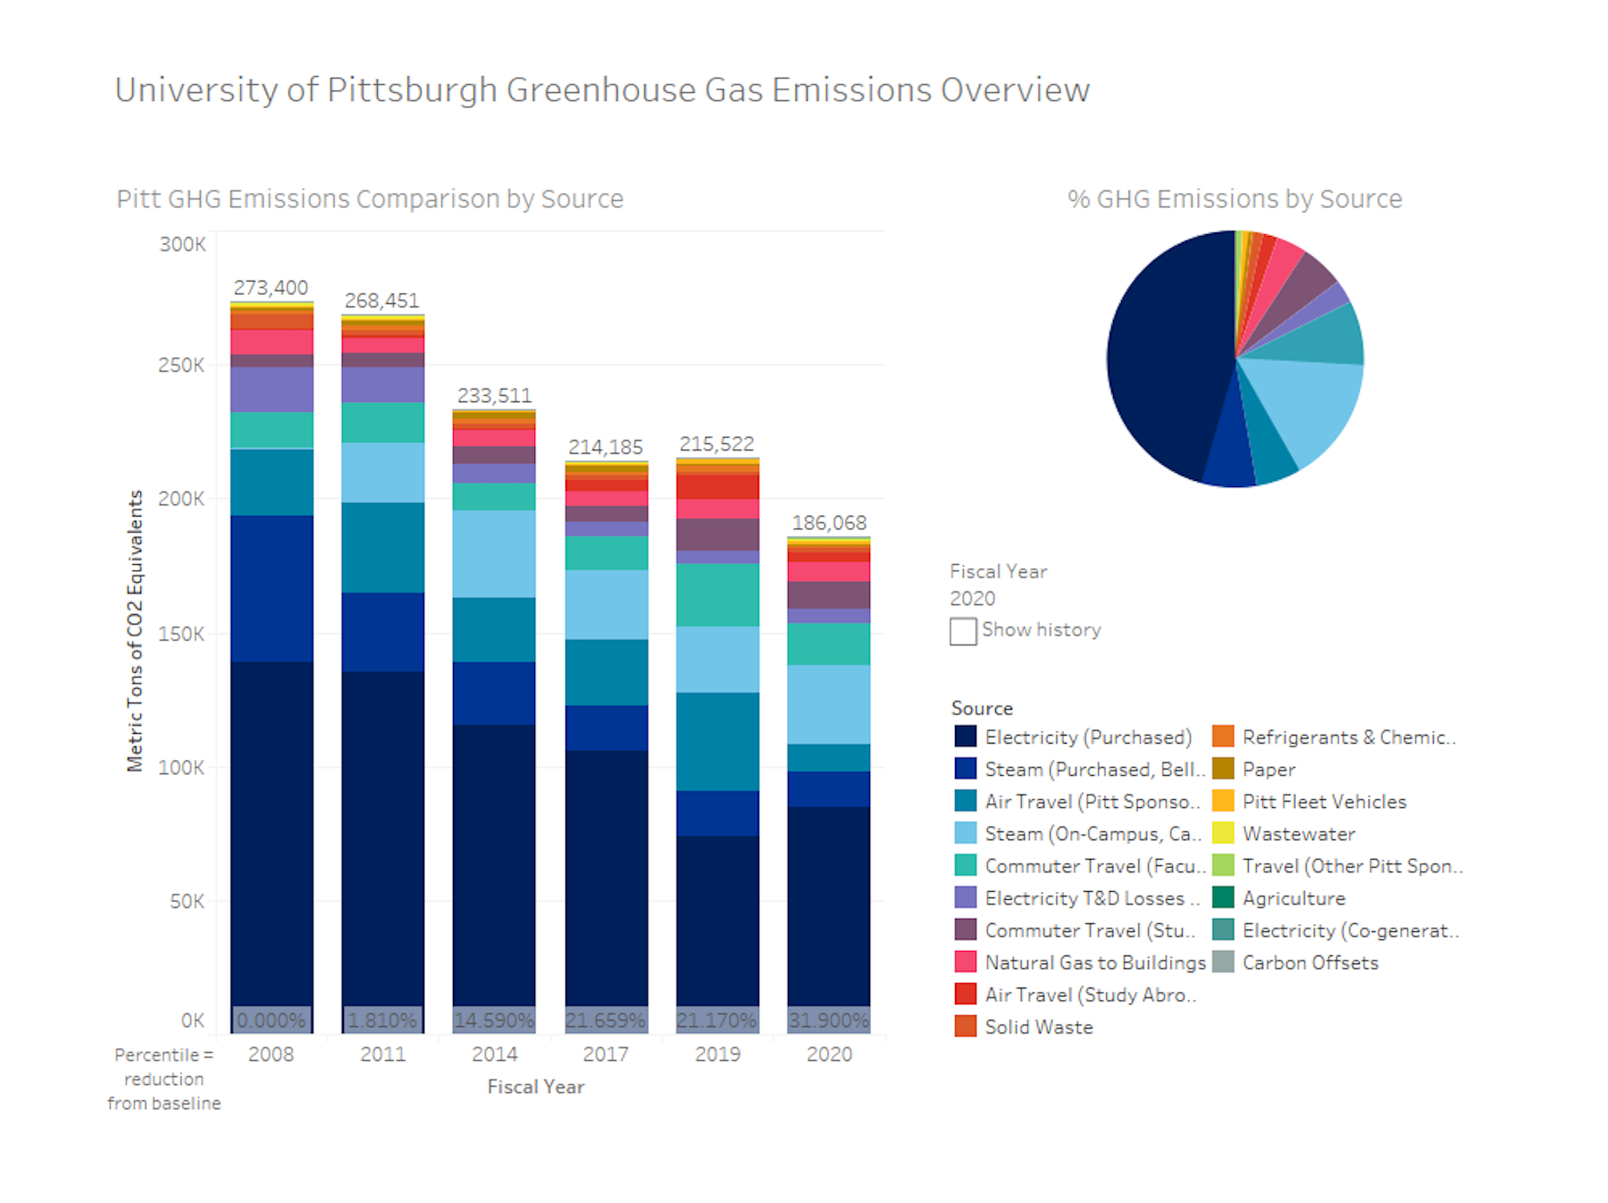Click the 2020 fiscal year axis label

coord(829,1055)
